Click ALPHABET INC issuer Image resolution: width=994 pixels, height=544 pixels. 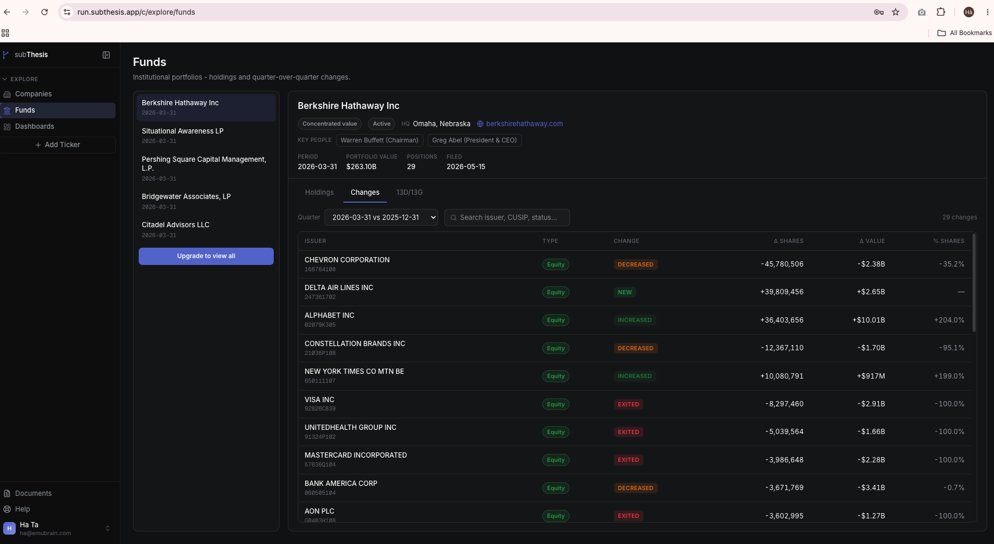[x=329, y=316]
